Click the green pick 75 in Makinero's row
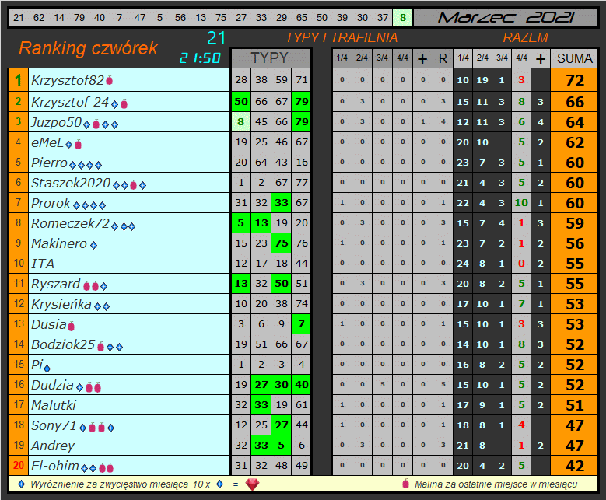This screenshot has height=500, width=606. [282, 243]
